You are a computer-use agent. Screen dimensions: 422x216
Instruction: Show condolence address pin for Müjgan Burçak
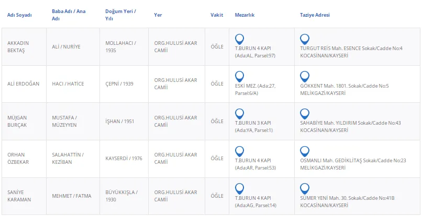[x=304, y=114]
